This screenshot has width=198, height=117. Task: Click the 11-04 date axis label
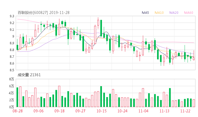(143, 111)
